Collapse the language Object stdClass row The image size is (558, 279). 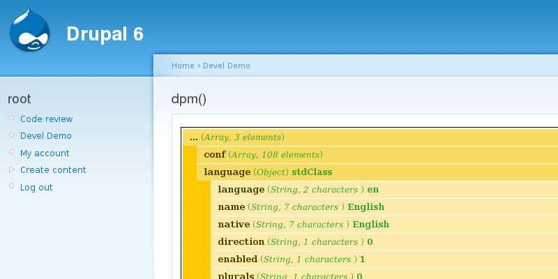click(268, 172)
